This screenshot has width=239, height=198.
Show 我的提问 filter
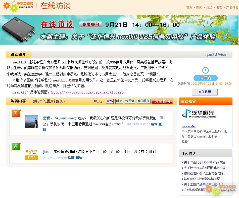click(144, 101)
